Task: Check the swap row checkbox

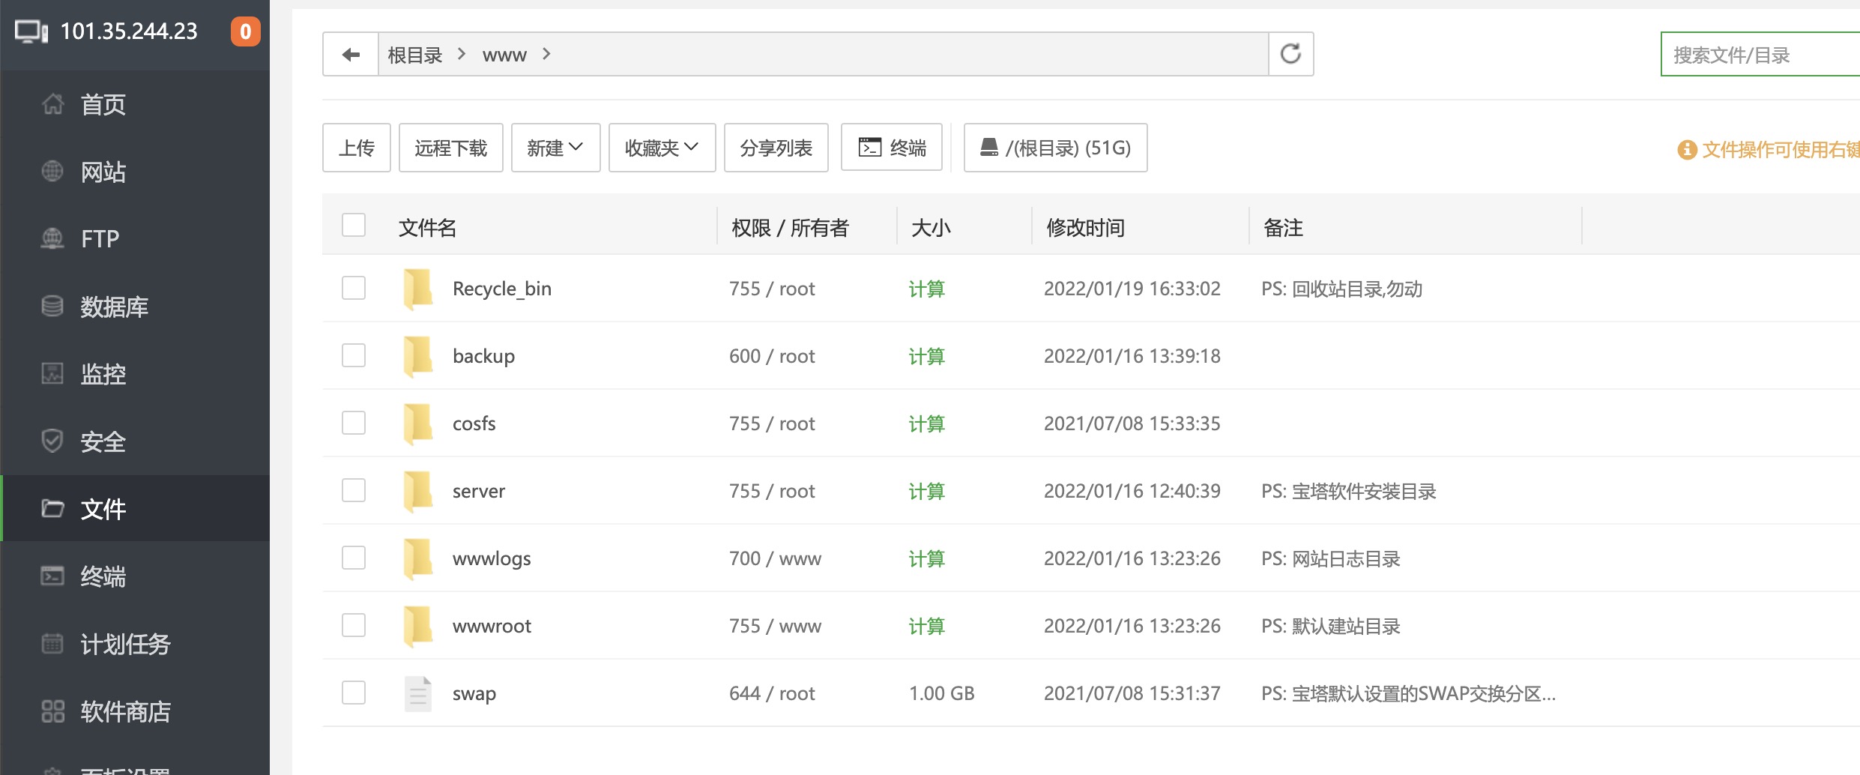Action: (354, 693)
